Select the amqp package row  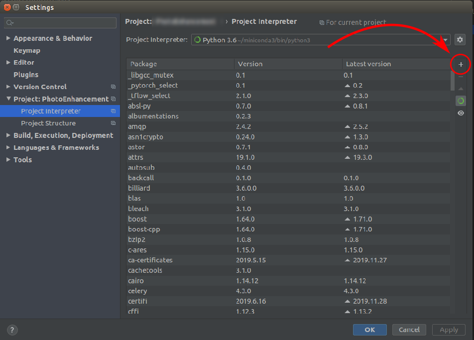(x=288, y=126)
